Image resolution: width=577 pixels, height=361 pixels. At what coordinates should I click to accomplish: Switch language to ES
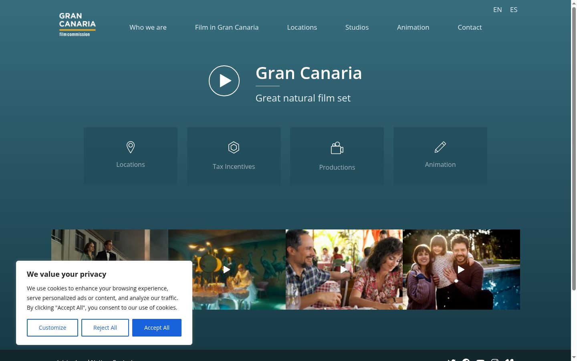[514, 10]
